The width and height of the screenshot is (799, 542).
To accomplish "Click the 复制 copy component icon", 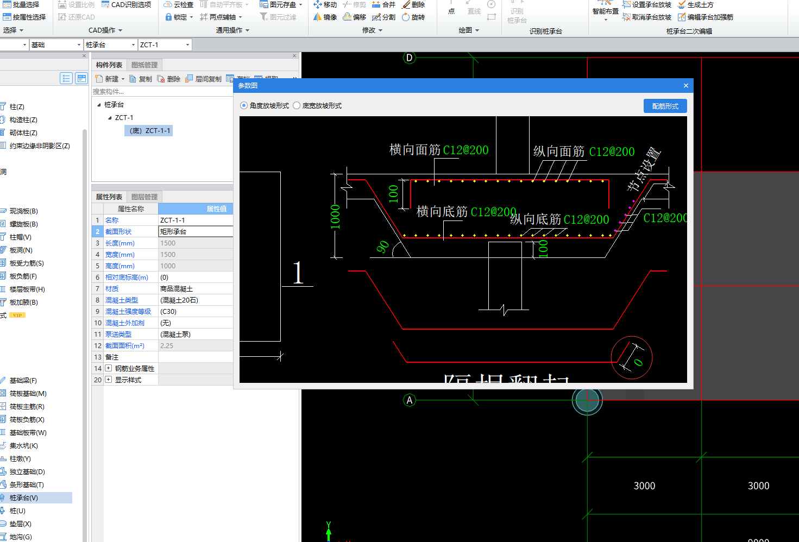I will pos(133,79).
